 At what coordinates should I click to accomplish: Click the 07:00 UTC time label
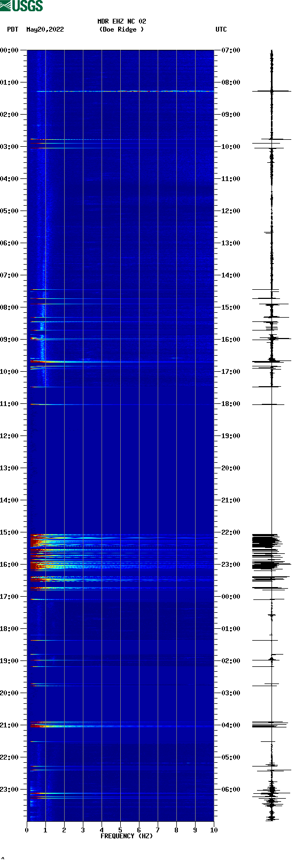pos(231,50)
